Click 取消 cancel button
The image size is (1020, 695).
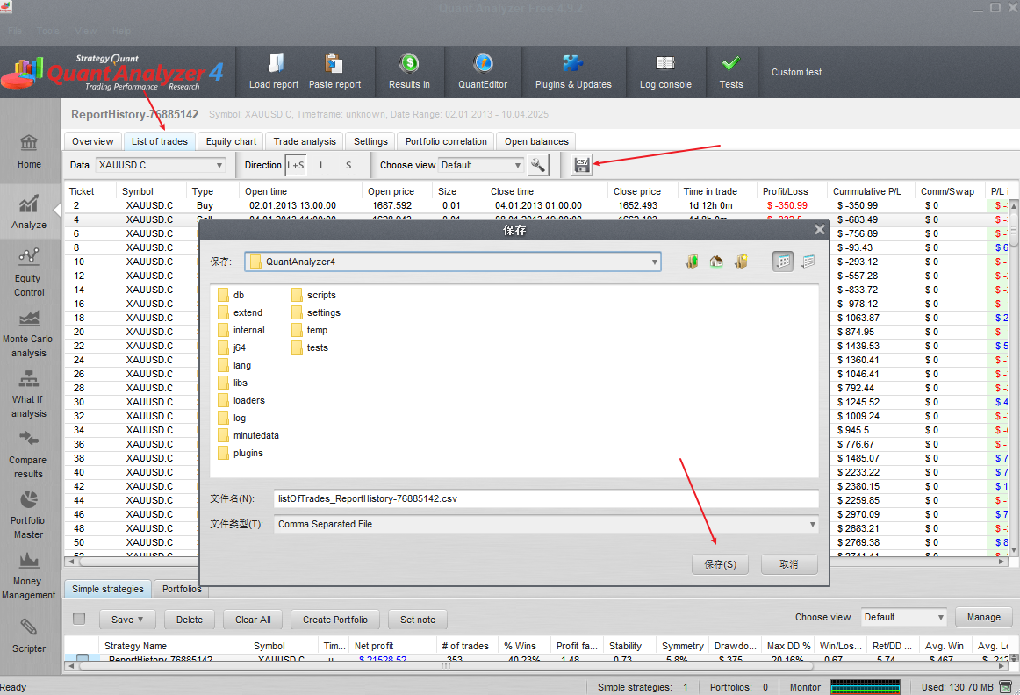click(x=789, y=564)
